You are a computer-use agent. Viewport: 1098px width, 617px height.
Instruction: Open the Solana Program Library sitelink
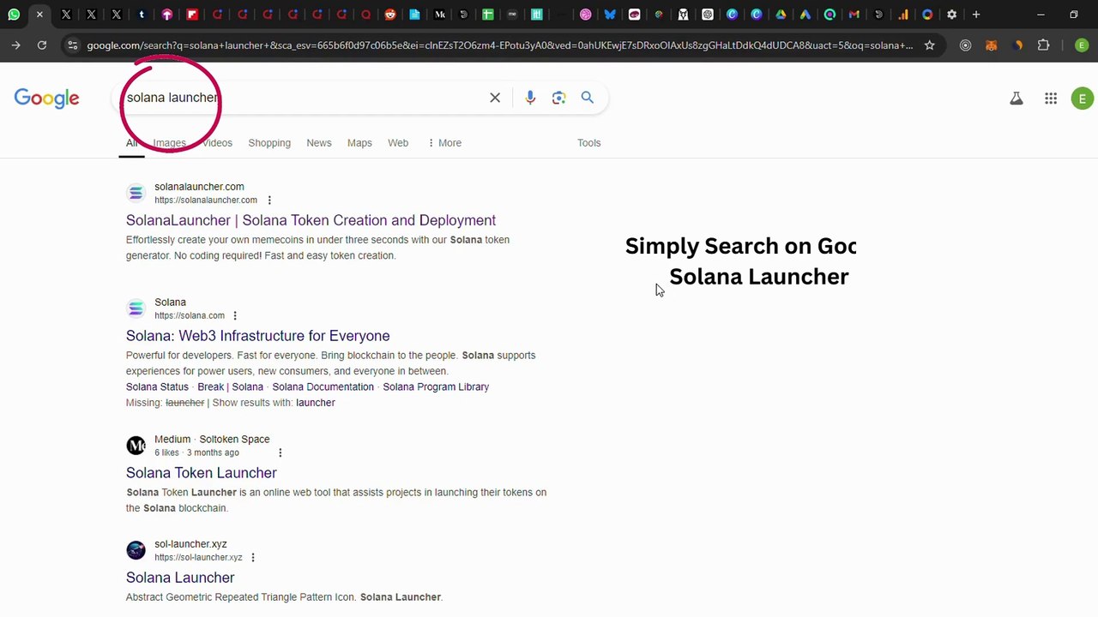(436, 386)
